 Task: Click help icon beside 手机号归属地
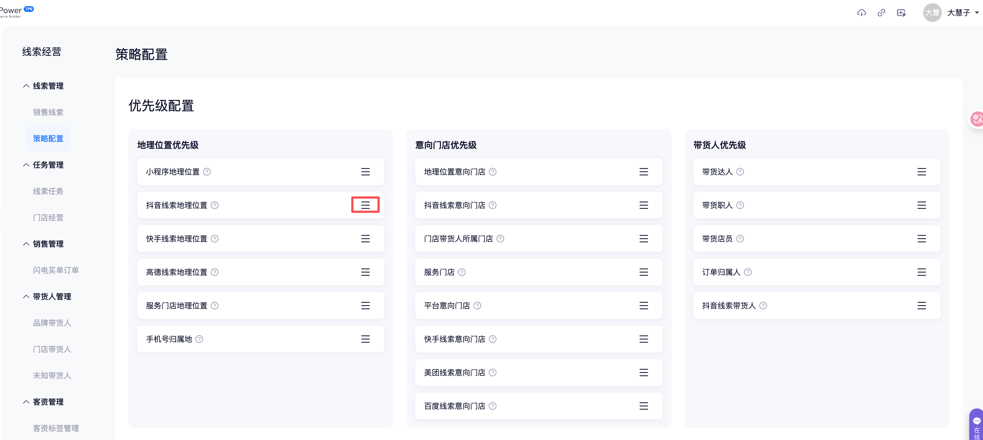(199, 339)
